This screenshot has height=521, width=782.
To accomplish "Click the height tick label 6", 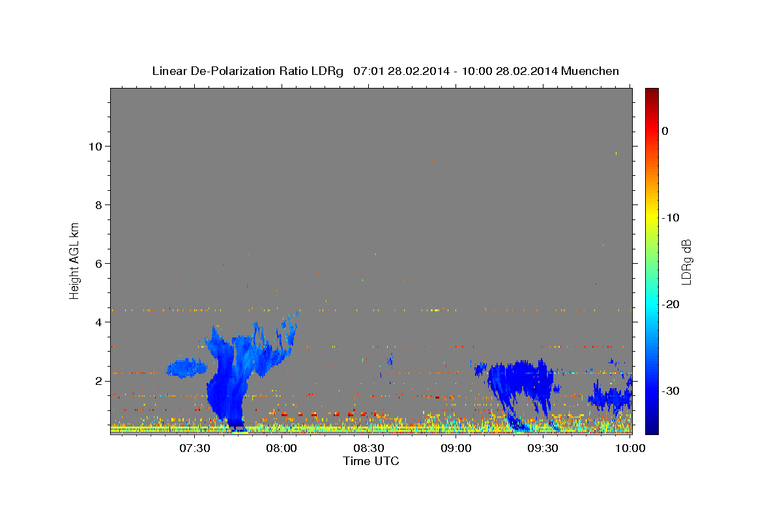I will click(98, 263).
